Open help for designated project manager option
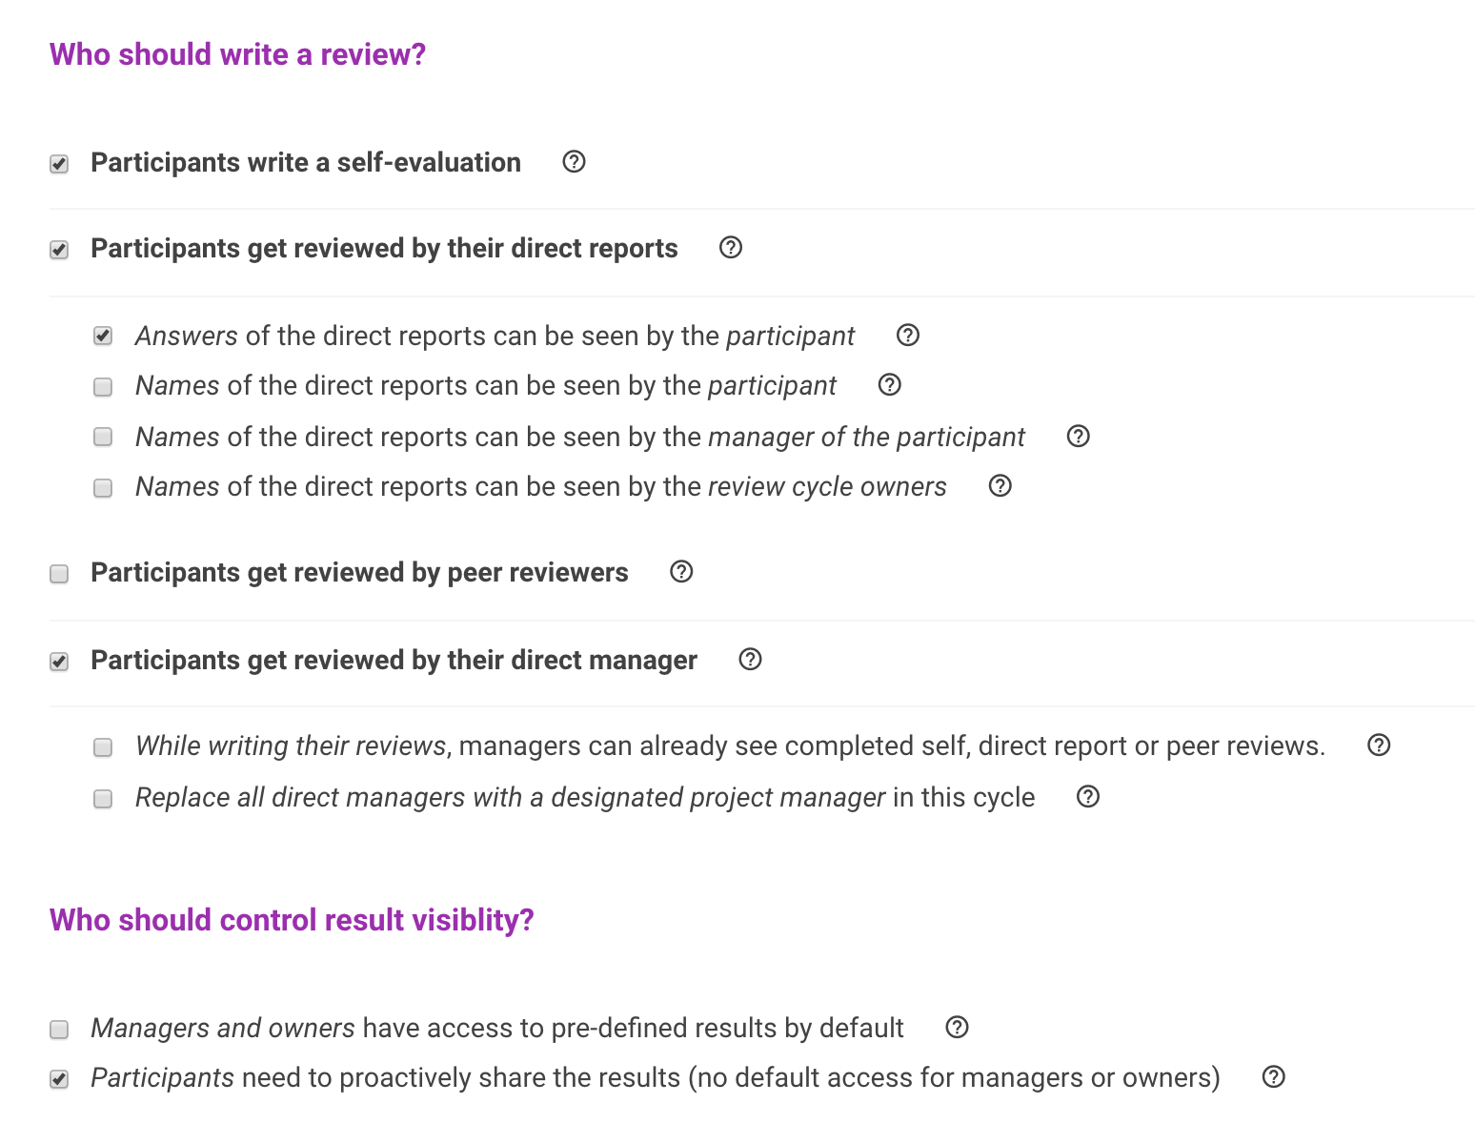This screenshot has height=1144, width=1475. pos(1088,797)
